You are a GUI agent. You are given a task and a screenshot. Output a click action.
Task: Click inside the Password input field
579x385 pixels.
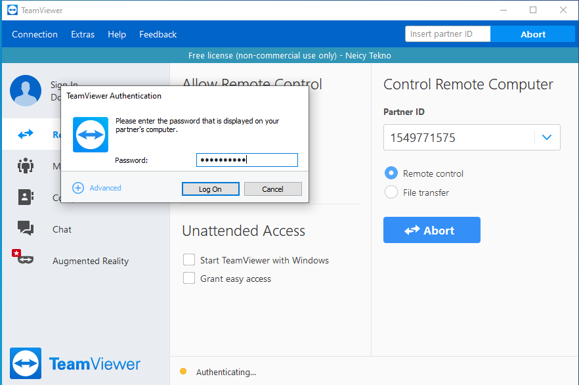(247, 160)
